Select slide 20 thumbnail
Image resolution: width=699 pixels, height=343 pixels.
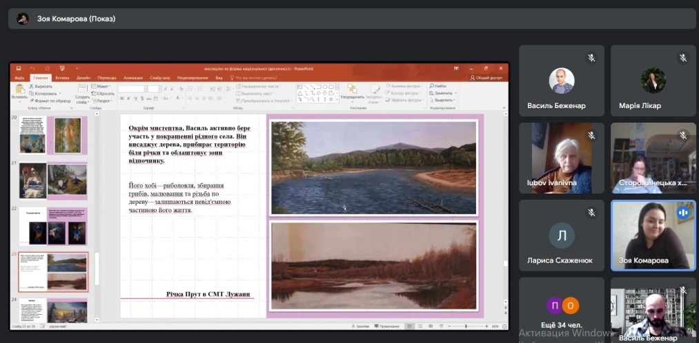[54, 135]
